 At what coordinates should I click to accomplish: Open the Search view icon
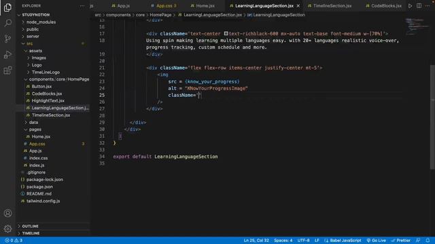(7, 23)
